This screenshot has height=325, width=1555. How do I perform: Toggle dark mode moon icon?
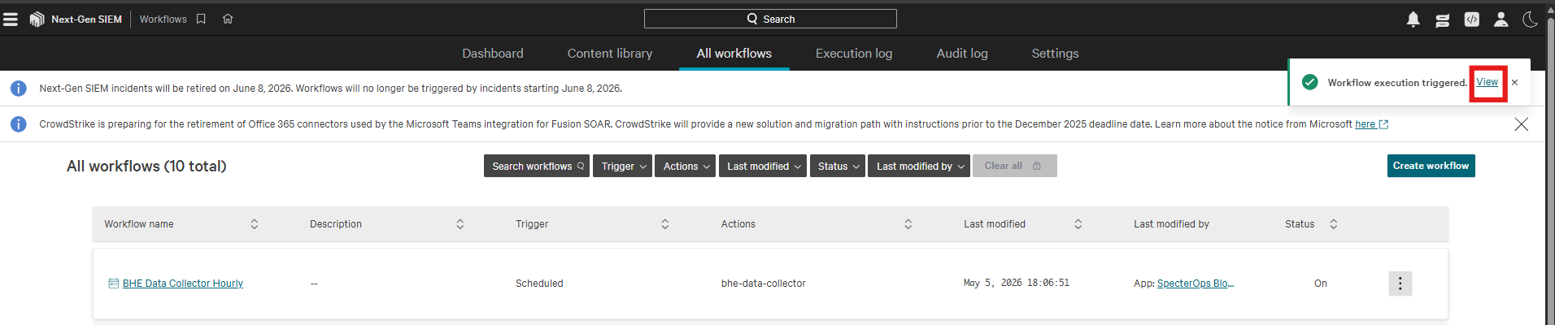(x=1531, y=19)
